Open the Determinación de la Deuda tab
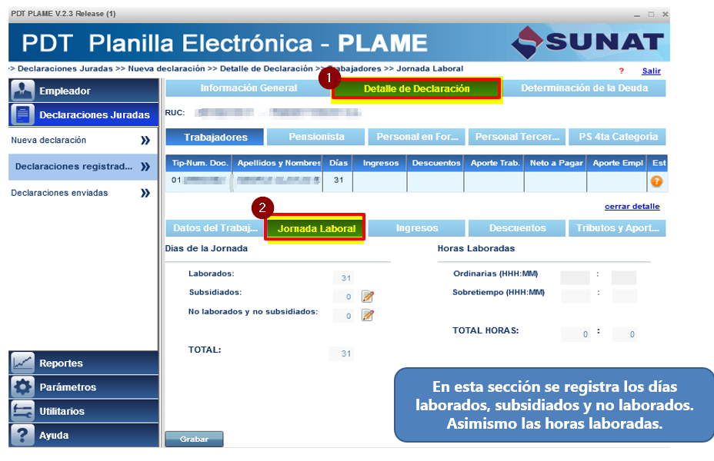The image size is (714, 461). pos(584,88)
